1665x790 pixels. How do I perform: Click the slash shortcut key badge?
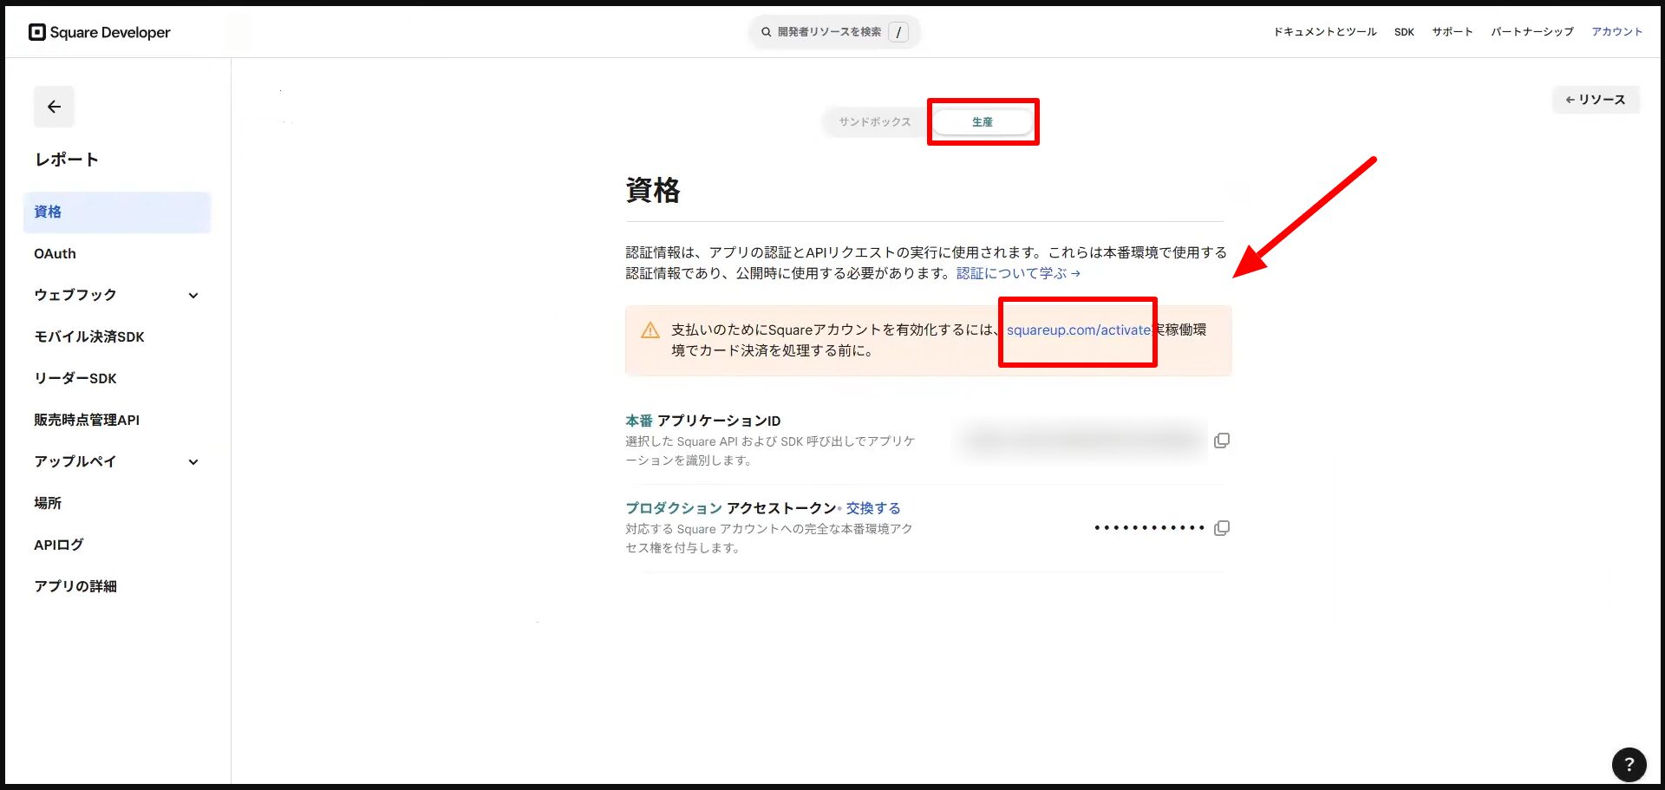click(x=898, y=32)
